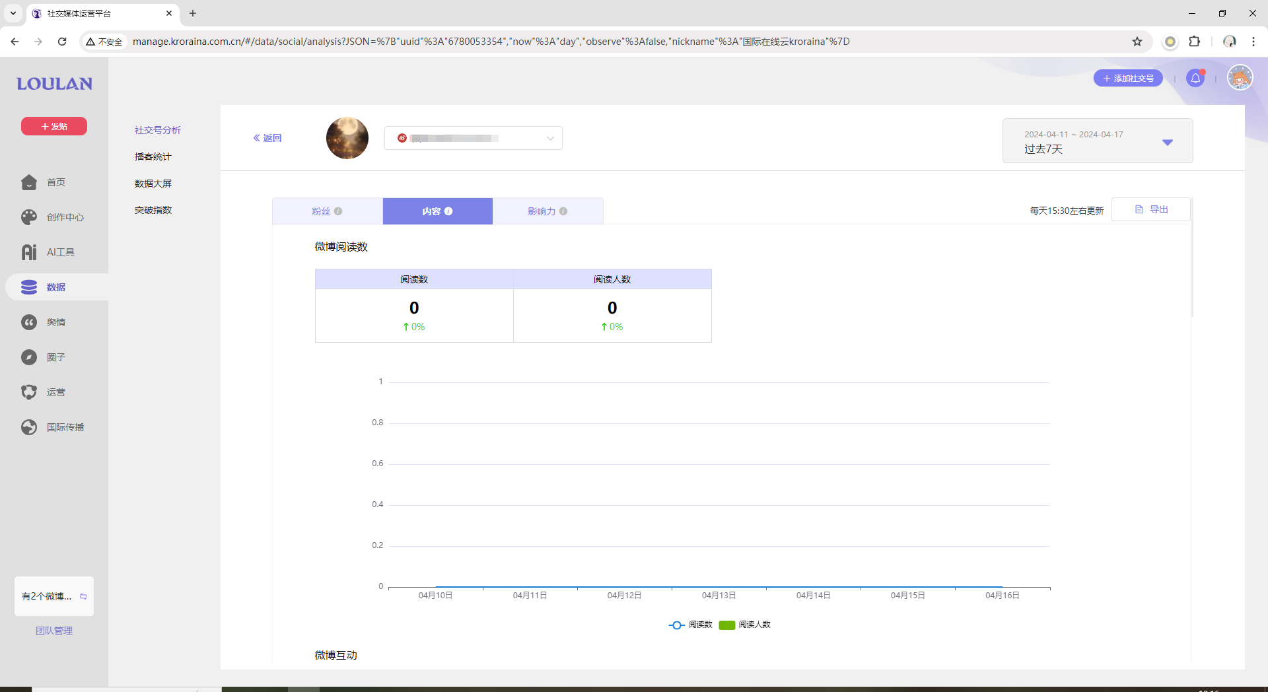1268x692 pixels.
Task: Click the account avatar thumbnail
Action: click(x=347, y=138)
